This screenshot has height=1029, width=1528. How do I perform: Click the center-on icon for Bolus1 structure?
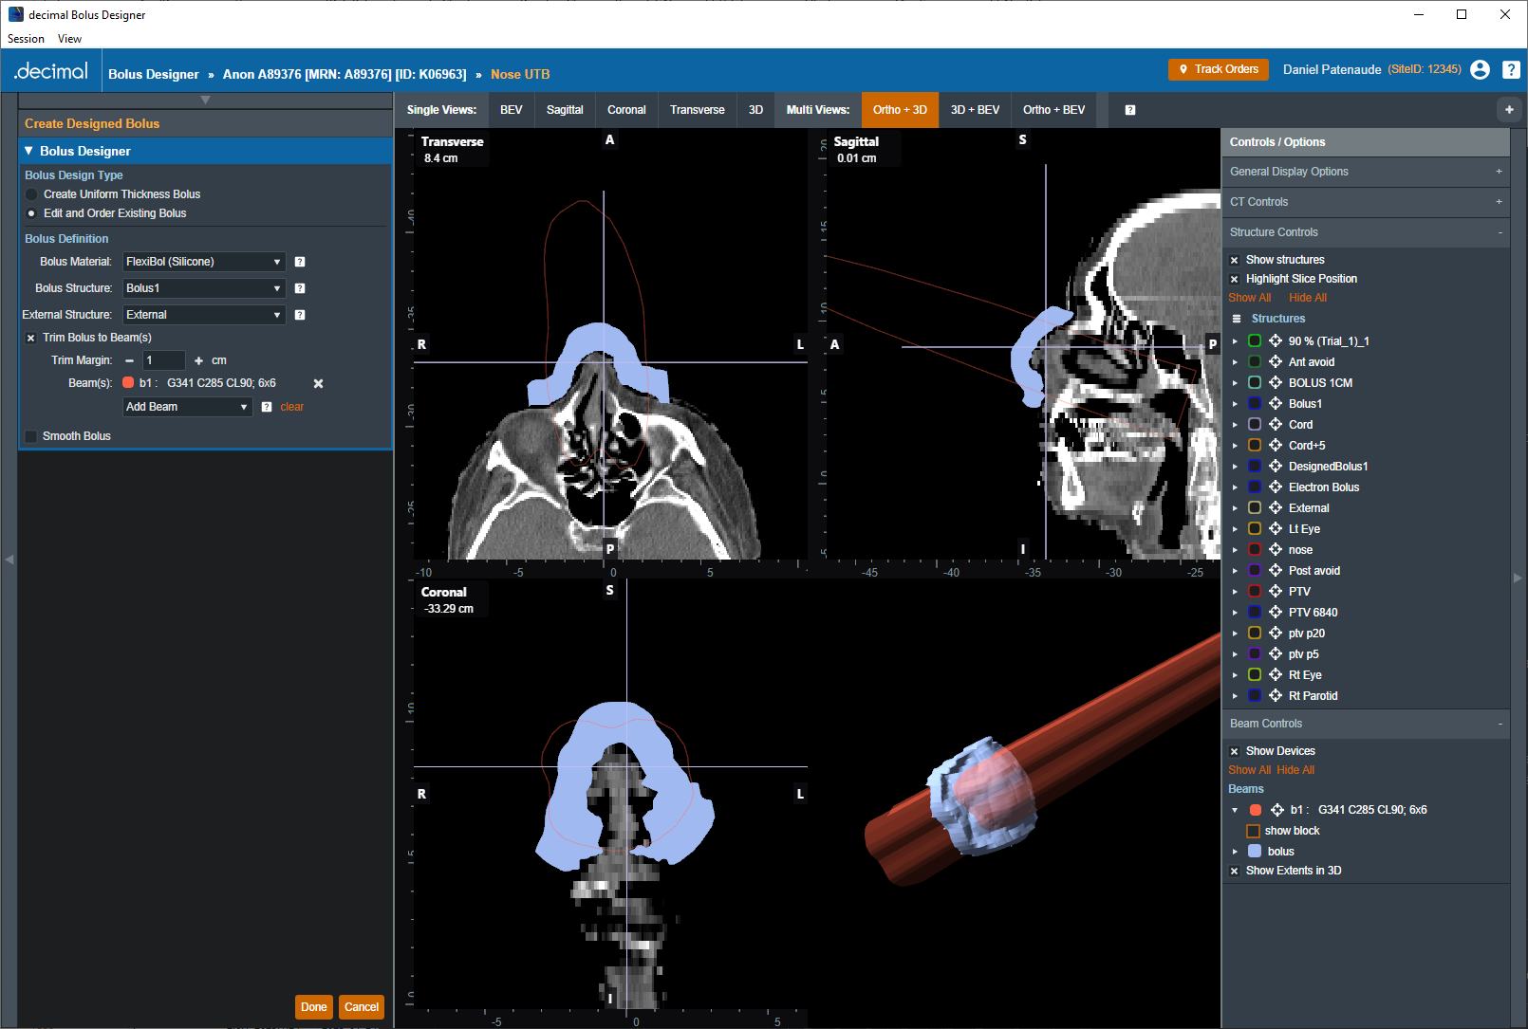[1276, 404]
